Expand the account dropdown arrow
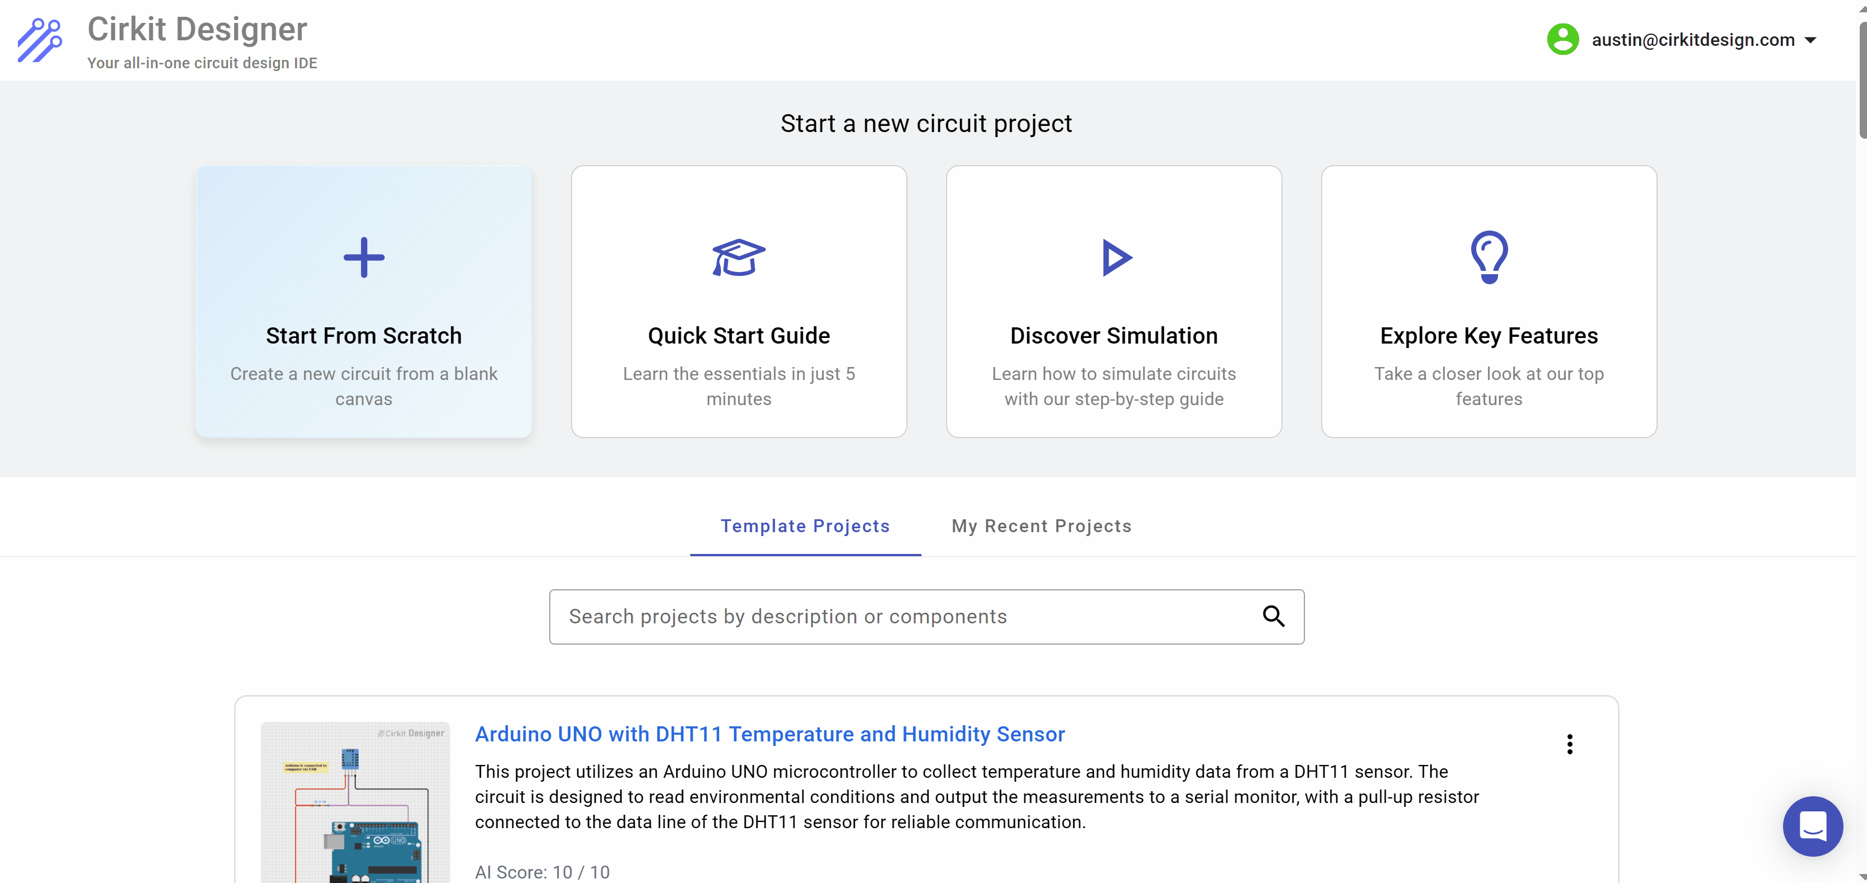1867x883 pixels. [x=1810, y=40]
